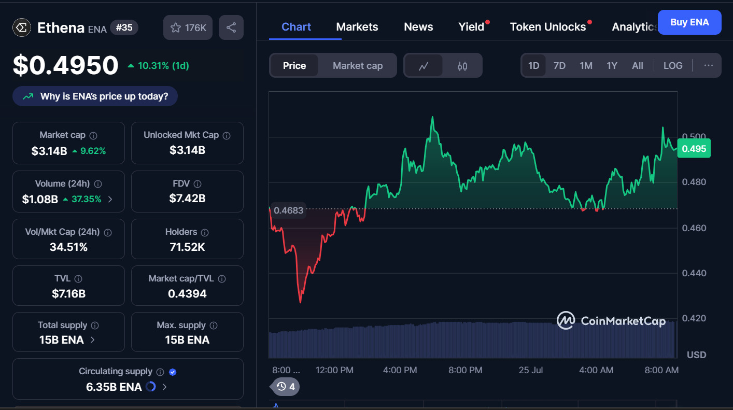Show Circulating supply info icon
This screenshot has width=733, height=410.
tap(160, 372)
